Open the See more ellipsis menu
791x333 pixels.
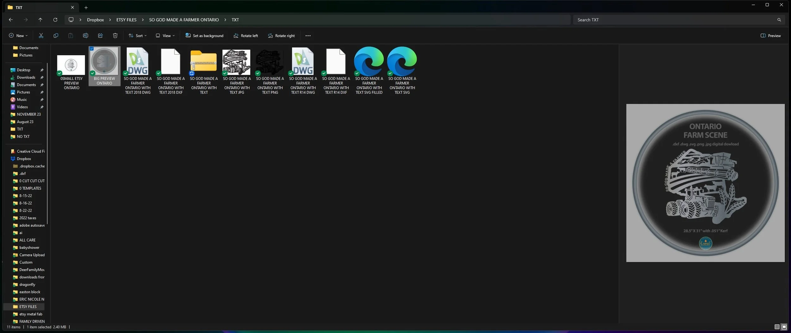[308, 36]
